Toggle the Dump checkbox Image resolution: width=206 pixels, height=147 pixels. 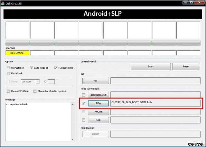pyautogui.click(x=8, y=82)
